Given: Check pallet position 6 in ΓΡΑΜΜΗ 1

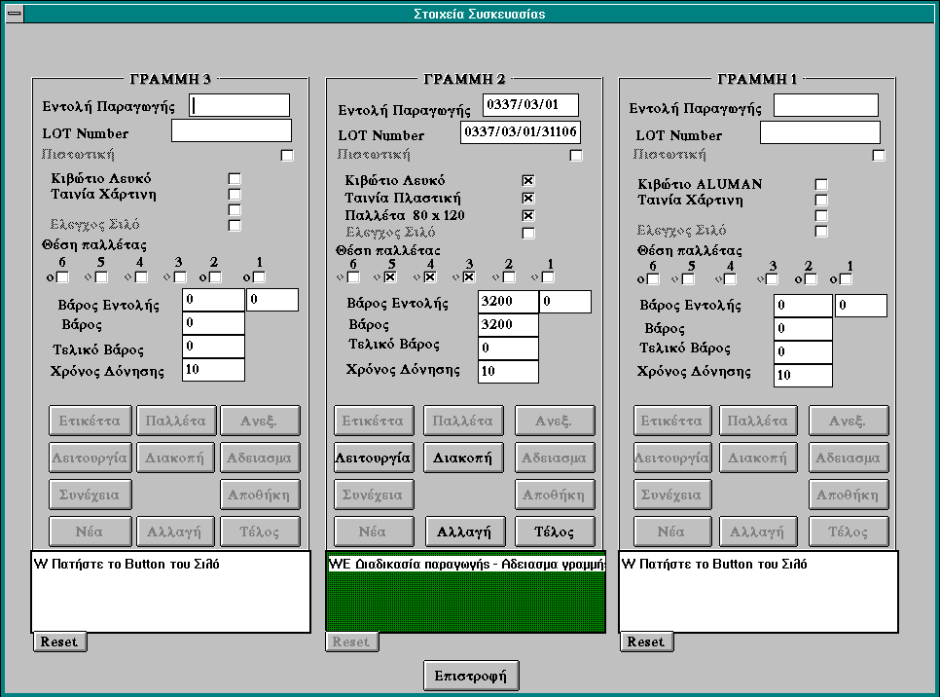Looking at the screenshot, I should pos(654,280).
